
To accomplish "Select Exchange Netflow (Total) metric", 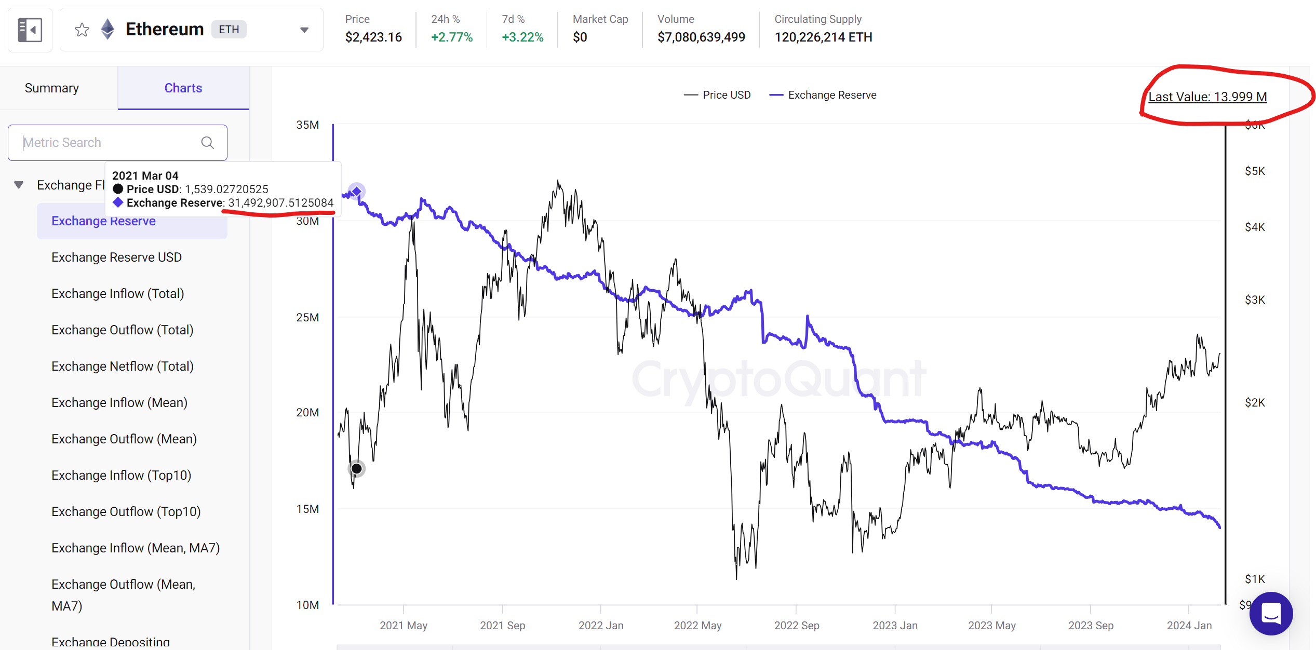I will pos(122,366).
